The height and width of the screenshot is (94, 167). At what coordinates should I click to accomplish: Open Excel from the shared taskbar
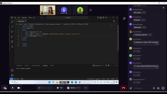click(x=72, y=82)
